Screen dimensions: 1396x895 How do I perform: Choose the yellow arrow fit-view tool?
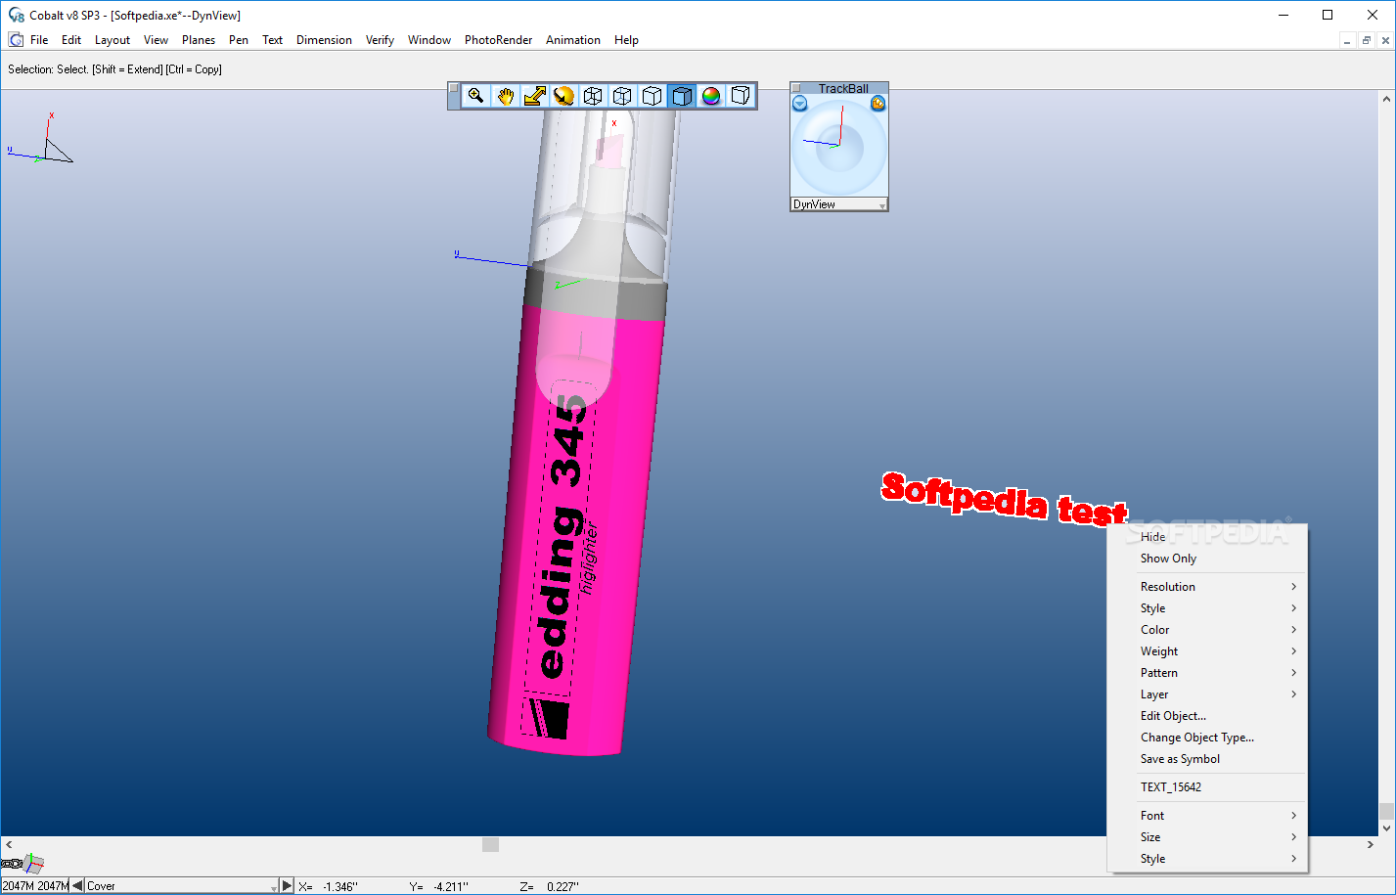(x=534, y=96)
